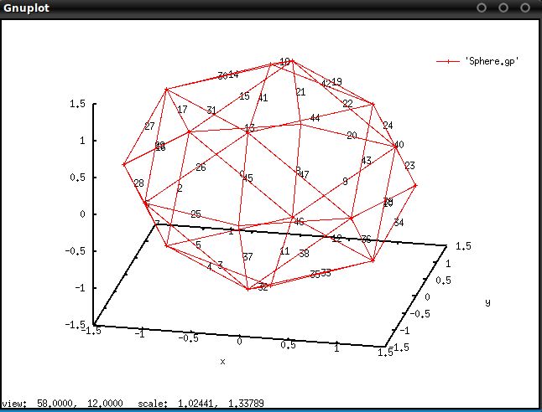Click the point label 45 on the mesh
The height and width of the screenshot is (412, 542).
pos(248,178)
